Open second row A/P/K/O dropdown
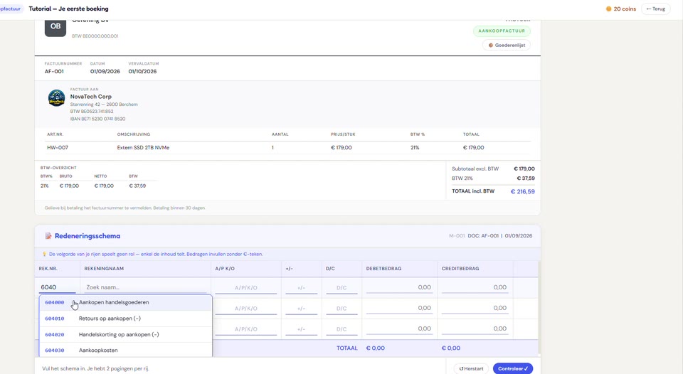Viewport: 683px width, 374px height. tap(245, 309)
